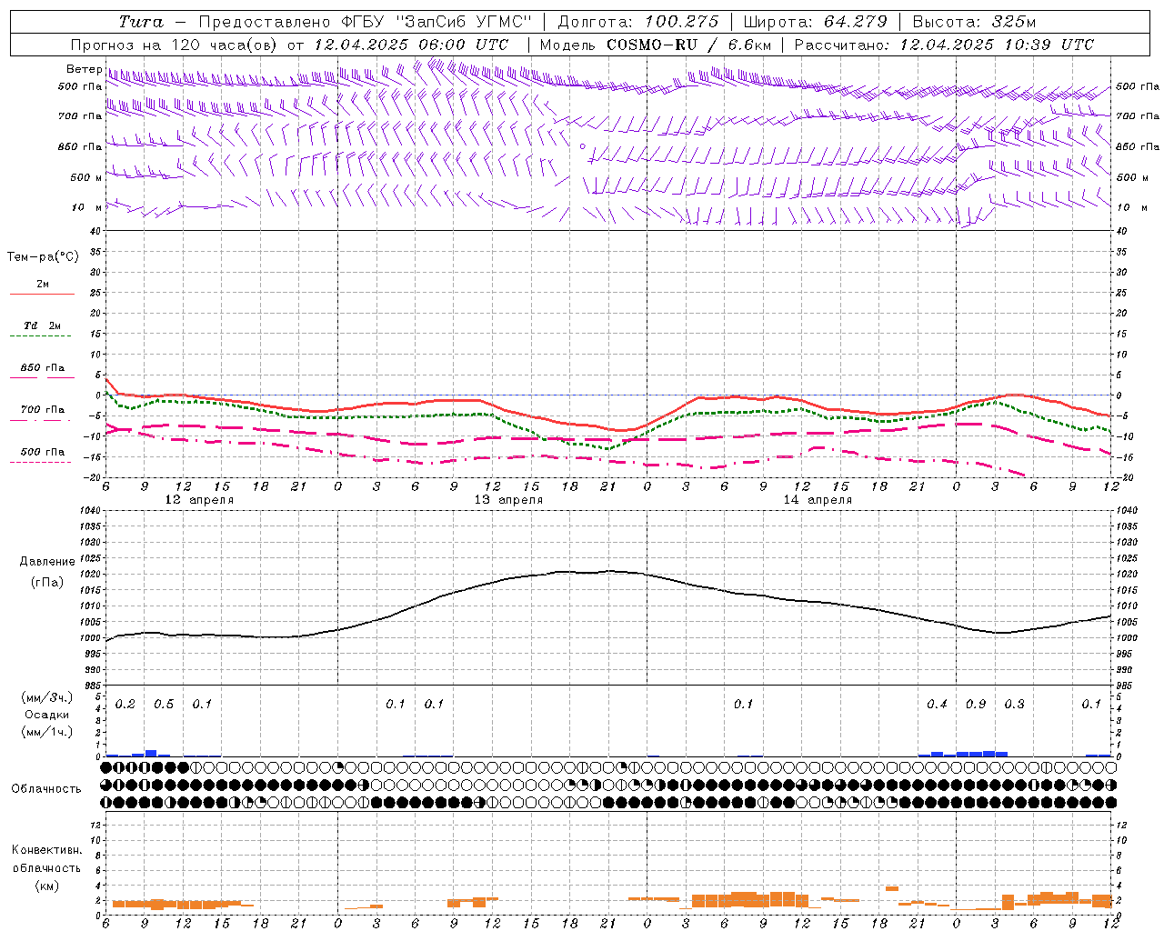Click the "1040" pressure axis value on left
This screenshot has width=1164, height=931.
click(x=89, y=511)
